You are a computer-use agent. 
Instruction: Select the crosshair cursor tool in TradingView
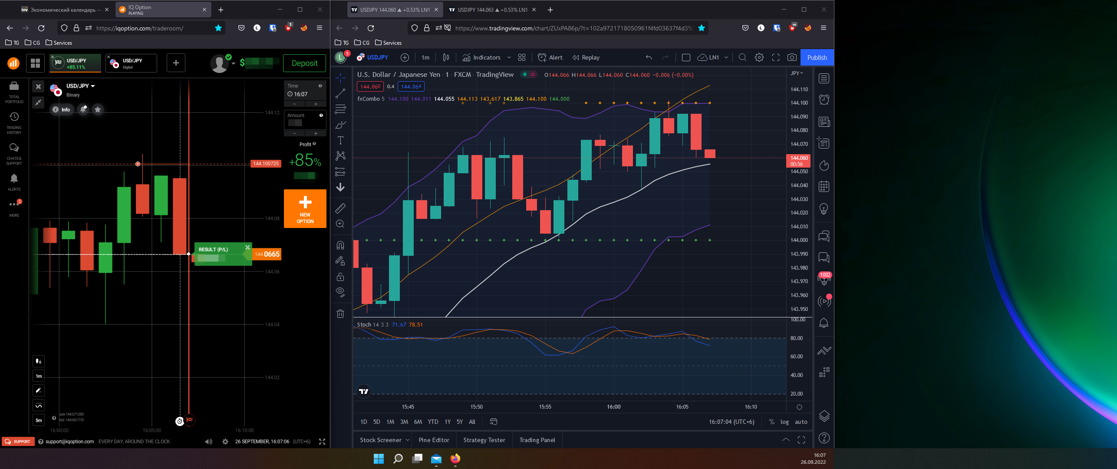point(340,78)
